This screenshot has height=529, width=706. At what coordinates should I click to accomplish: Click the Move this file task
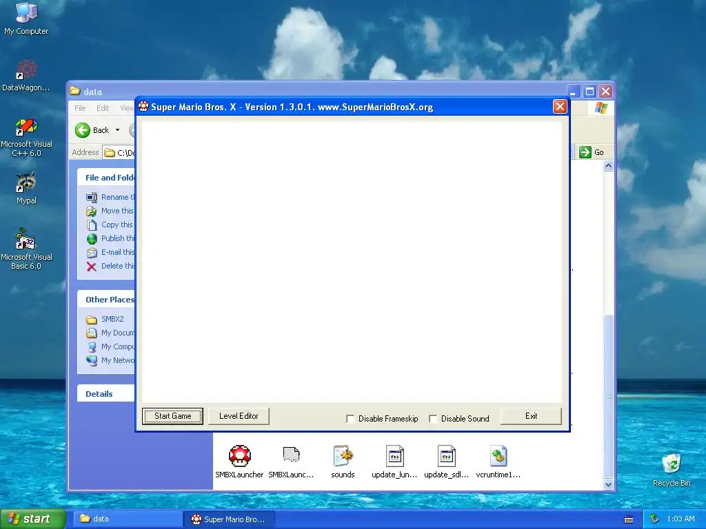pyautogui.click(x=111, y=211)
